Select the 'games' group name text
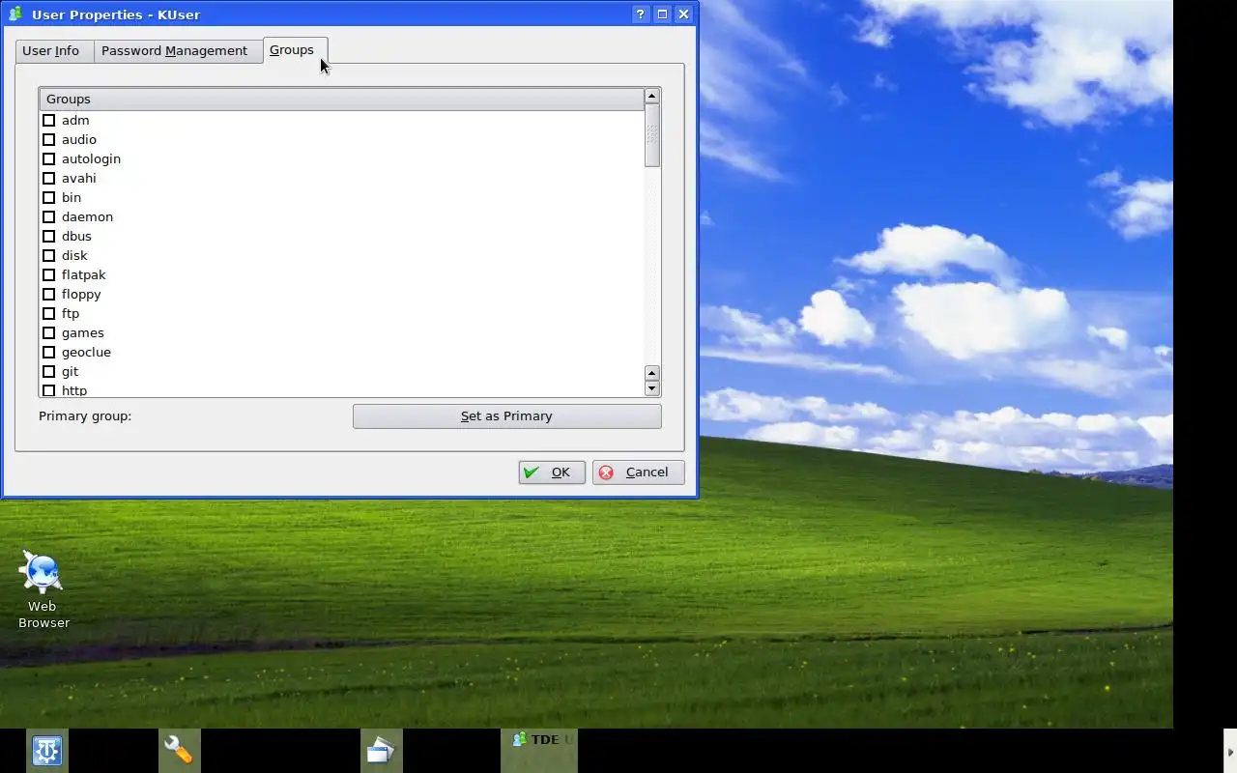 pyautogui.click(x=82, y=332)
